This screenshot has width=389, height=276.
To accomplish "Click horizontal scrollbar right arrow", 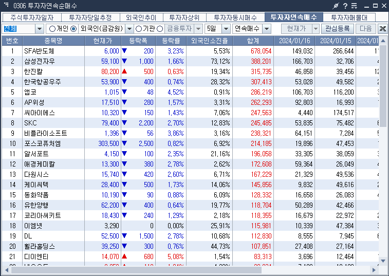I will click(374, 270).
